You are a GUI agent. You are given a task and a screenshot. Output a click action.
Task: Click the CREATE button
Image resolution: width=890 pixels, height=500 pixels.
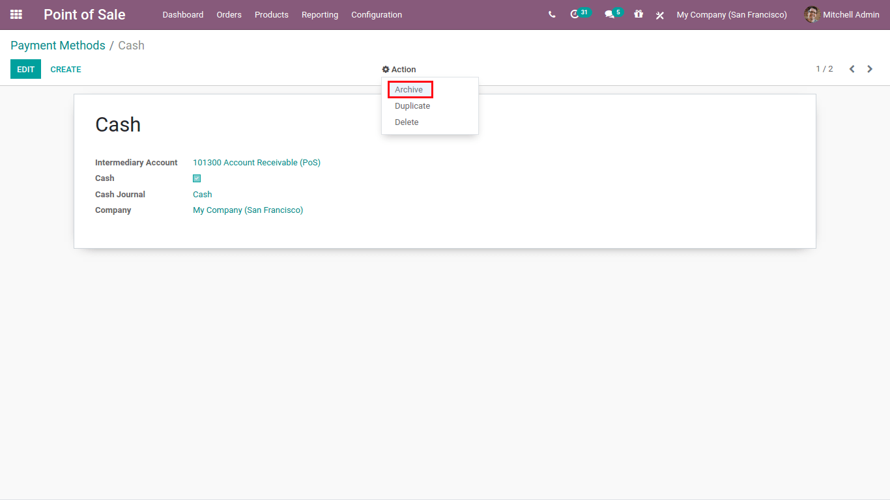click(66, 69)
